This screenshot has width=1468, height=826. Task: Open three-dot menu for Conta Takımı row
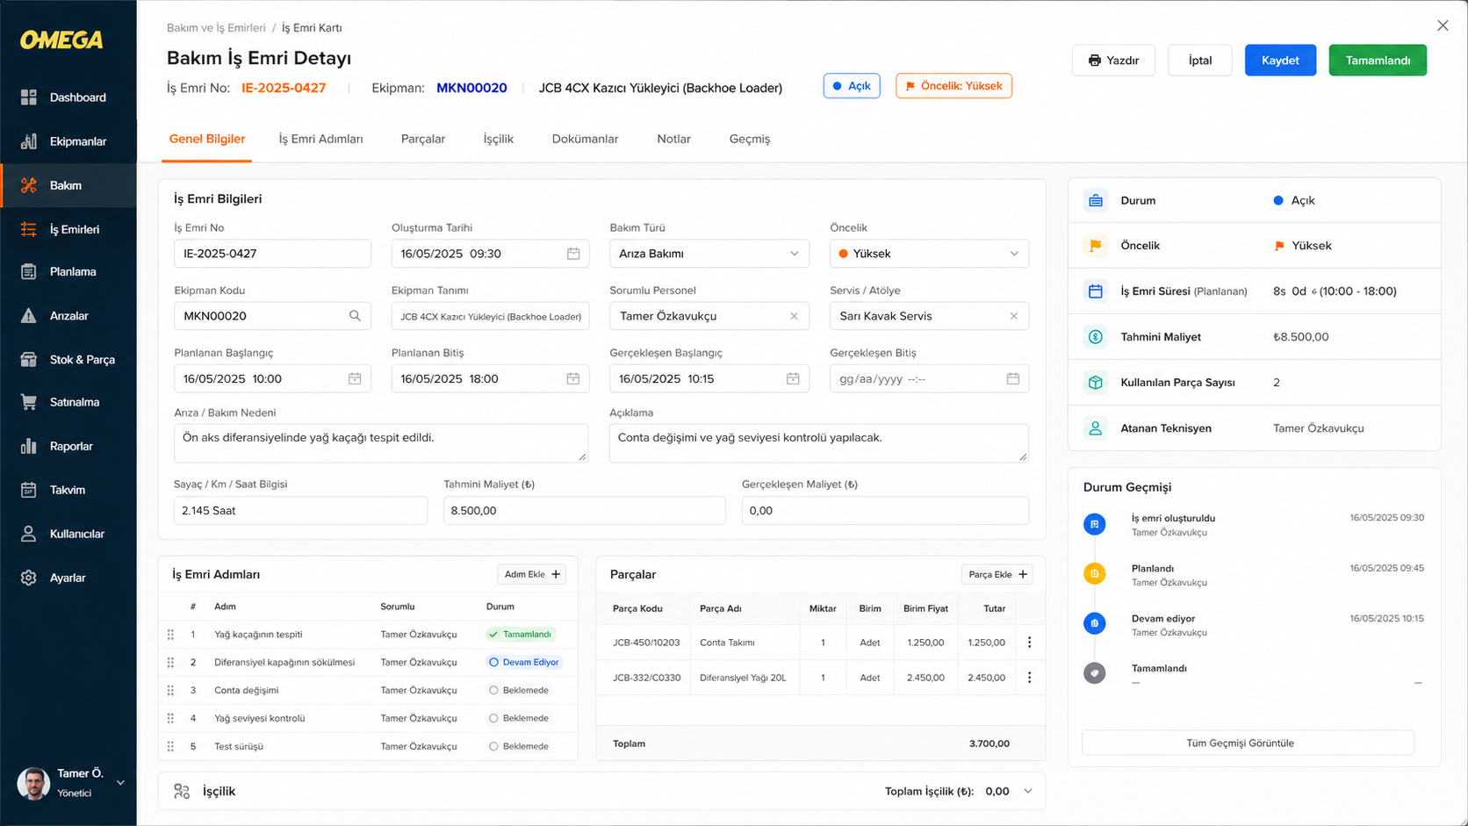[x=1029, y=643]
